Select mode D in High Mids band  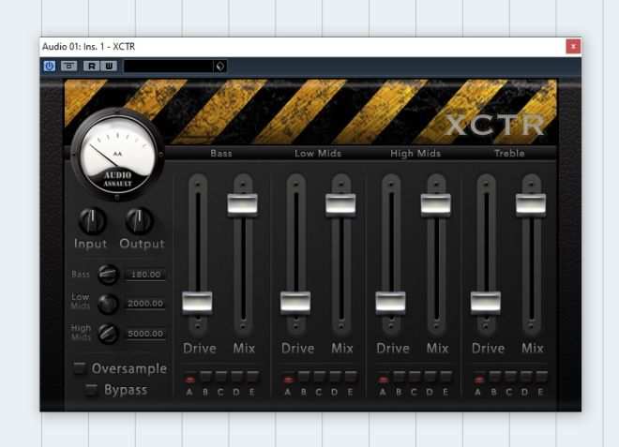point(430,377)
